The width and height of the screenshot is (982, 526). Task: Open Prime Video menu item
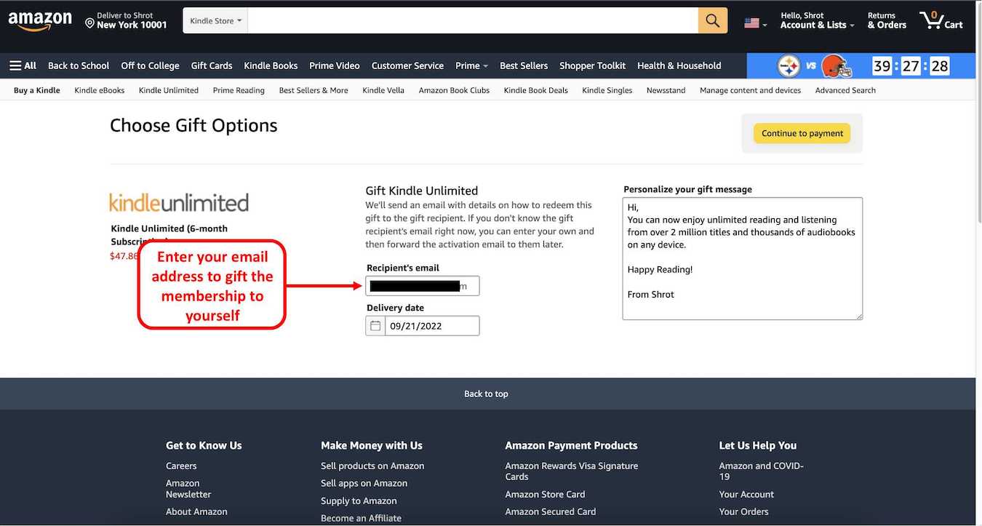[x=335, y=65]
